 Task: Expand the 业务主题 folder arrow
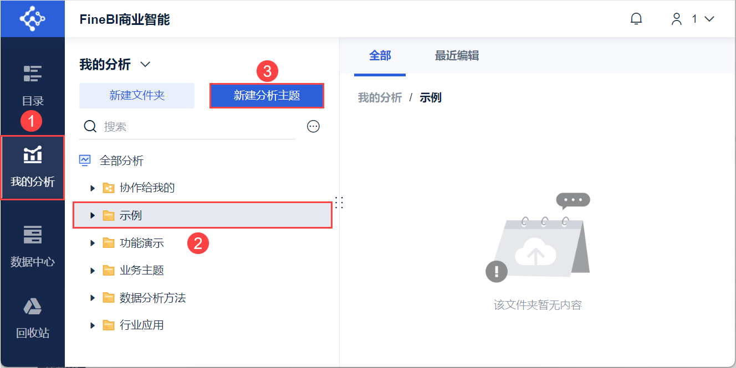pyautogui.click(x=93, y=271)
